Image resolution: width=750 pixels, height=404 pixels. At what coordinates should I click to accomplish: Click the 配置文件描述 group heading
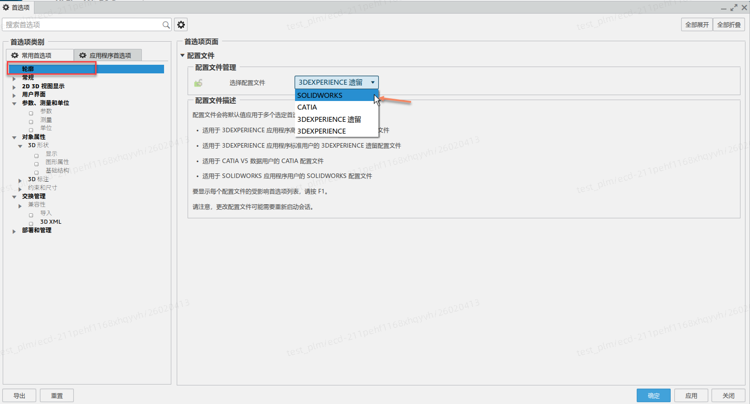pyautogui.click(x=216, y=101)
